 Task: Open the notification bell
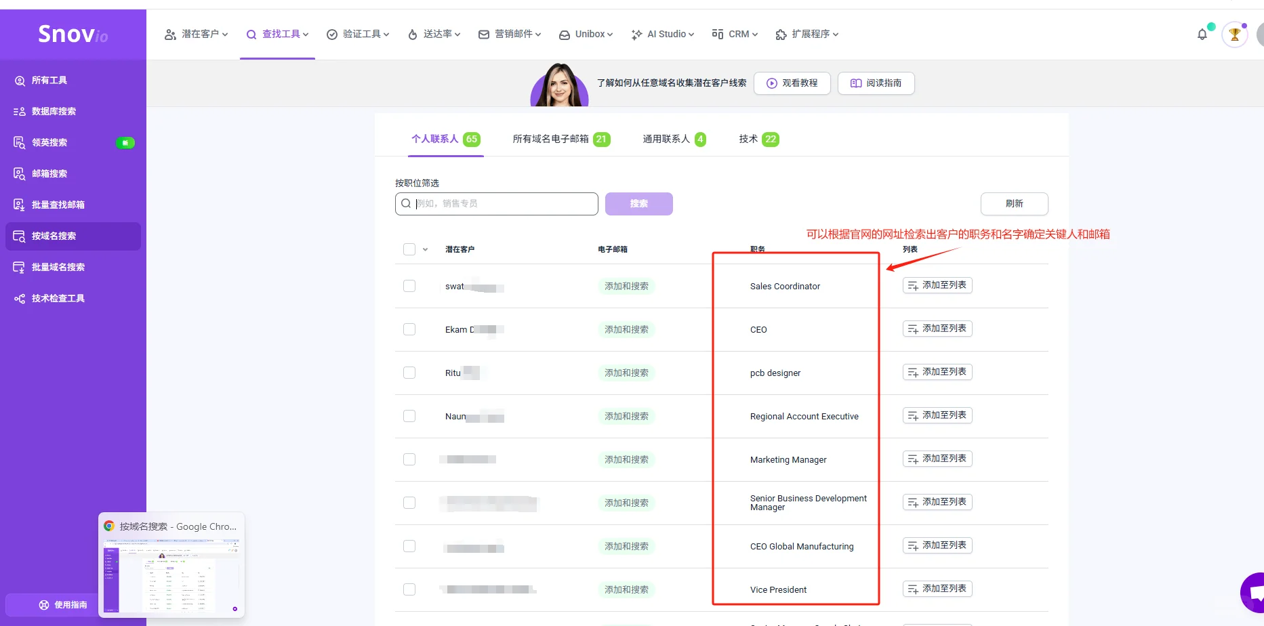1203,34
